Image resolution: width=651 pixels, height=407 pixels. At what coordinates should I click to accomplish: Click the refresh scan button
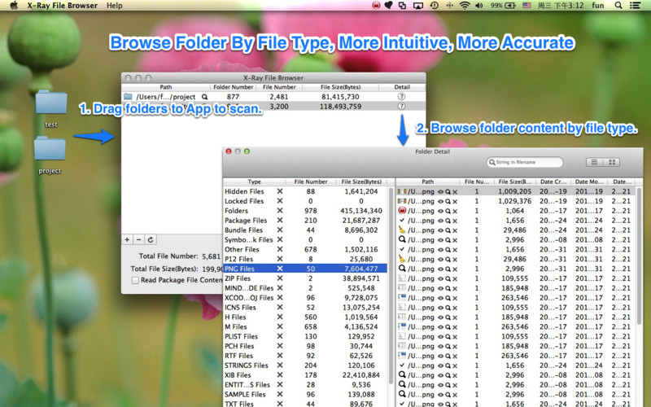click(x=151, y=240)
